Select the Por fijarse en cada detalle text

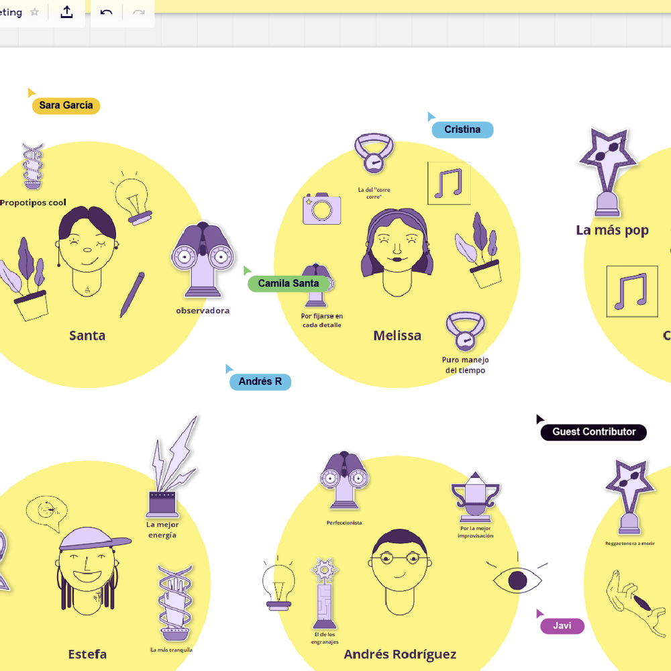point(322,321)
